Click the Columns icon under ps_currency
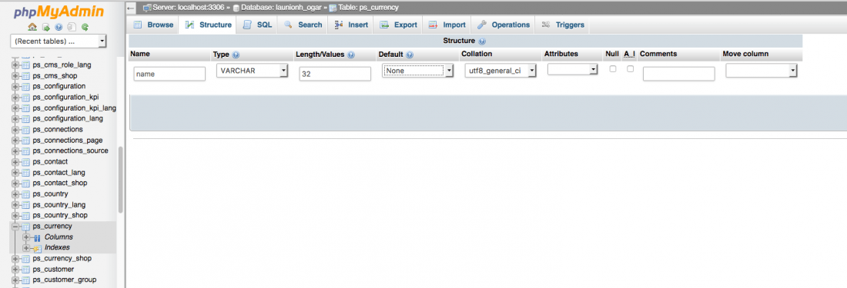The image size is (847, 288). (37, 237)
